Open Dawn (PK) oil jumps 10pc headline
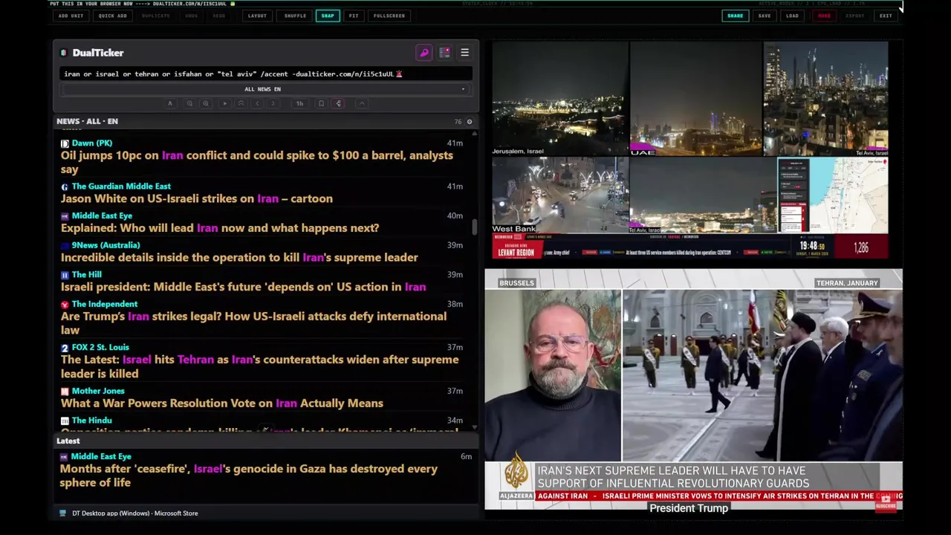Viewport: 951px width, 535px height. [256, 162]
